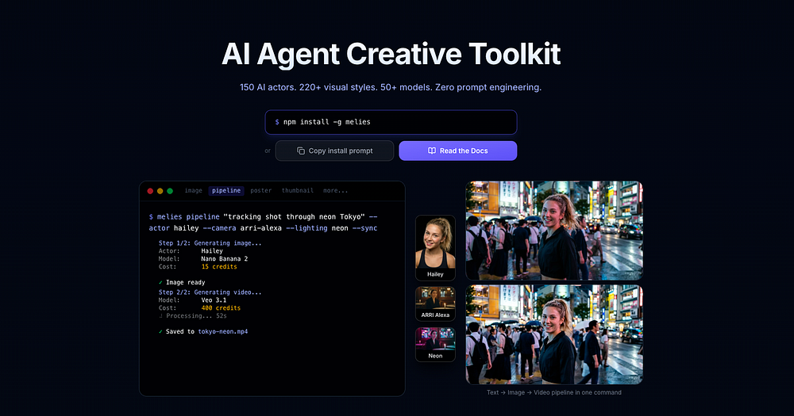Select the Hailey actor thumbnail
The height and width of the screenshot is (416, 794).
tap(435, 248)
